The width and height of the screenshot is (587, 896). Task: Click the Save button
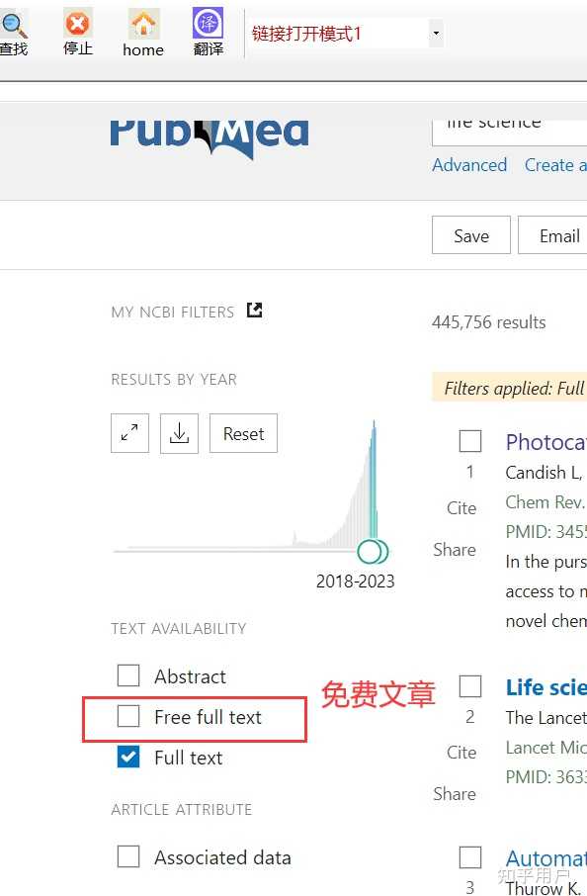pyautogui.click(x=471, y=235)
